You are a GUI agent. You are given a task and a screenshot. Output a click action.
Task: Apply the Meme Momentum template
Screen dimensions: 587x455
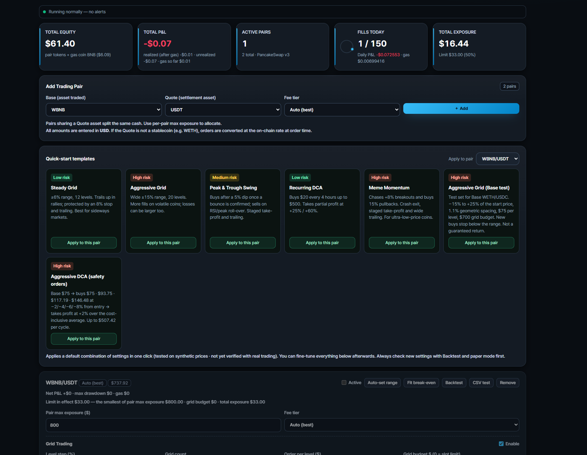pos(402,243)
